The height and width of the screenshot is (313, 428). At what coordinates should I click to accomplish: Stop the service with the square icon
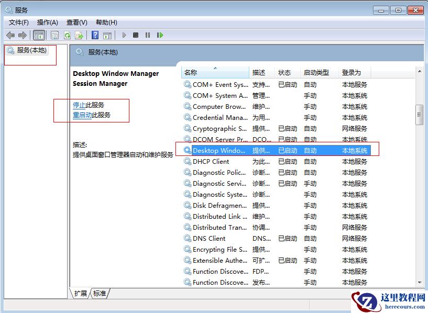(x=135, y=35)
